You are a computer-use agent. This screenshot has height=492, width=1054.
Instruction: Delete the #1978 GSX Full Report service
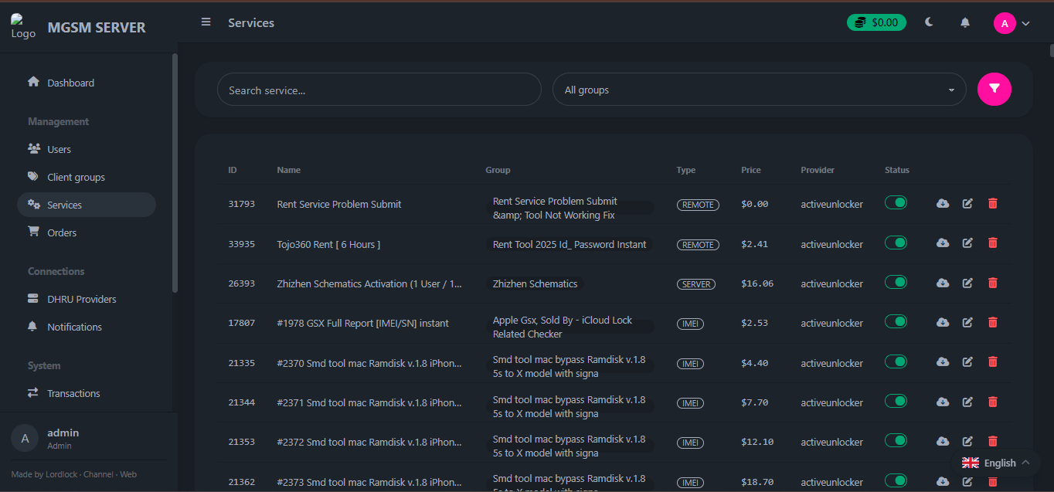(993, 322)
